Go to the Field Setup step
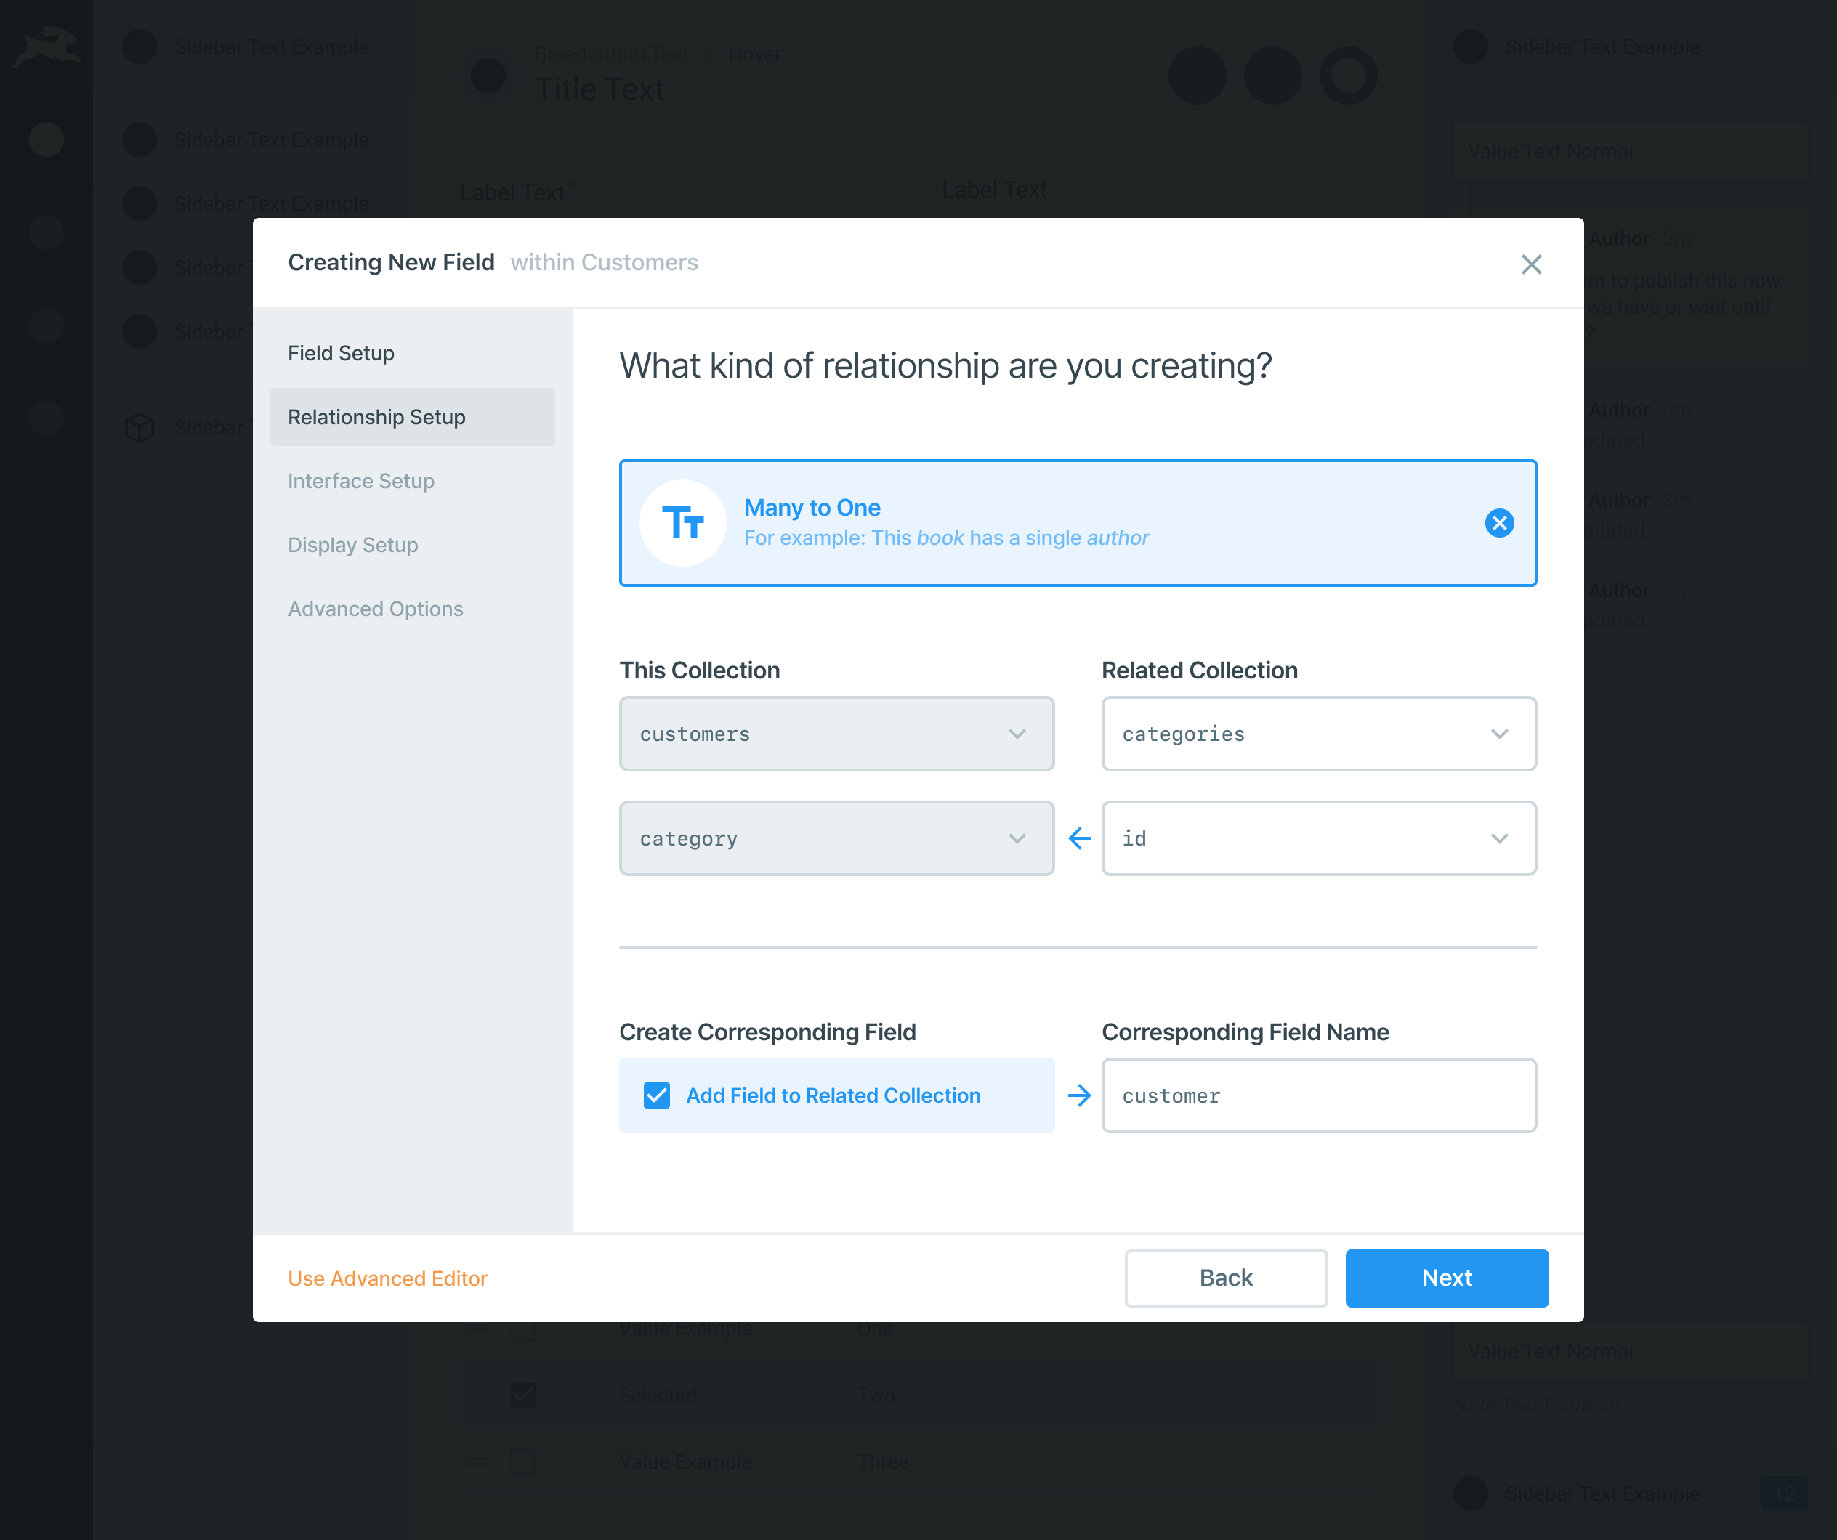 tap(341, 353)
